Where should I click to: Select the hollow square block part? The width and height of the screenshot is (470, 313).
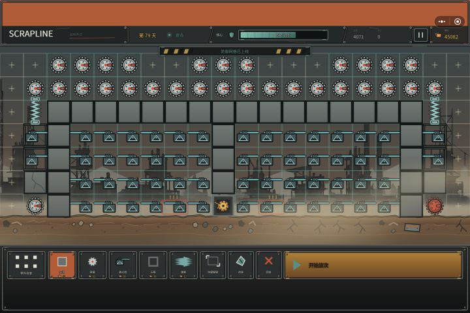[153, 265]
